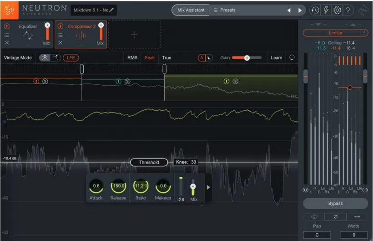Click the stereo link circles icon
Viewport: 373px width, 241px height.
(314, 216)
